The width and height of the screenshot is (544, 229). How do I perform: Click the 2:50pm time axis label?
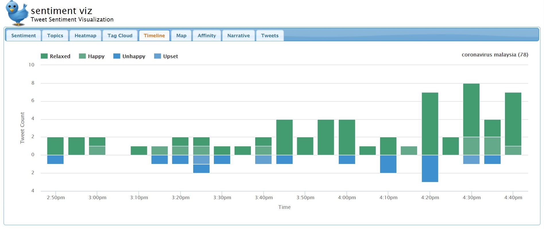pos(56,197)
